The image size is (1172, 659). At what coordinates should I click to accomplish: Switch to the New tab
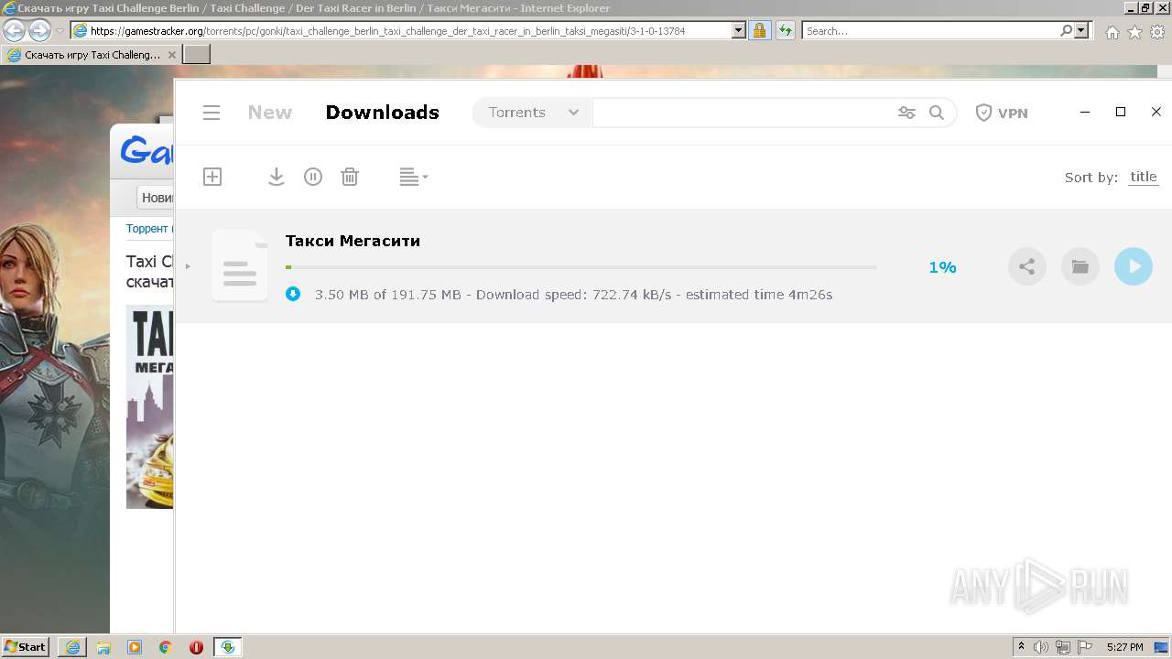pos(270,113)
